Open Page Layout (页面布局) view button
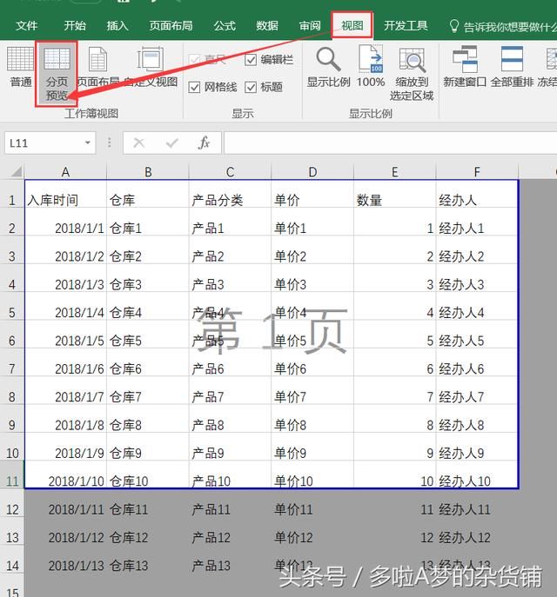This screenshot has height=597, width=557. (97, 67)
